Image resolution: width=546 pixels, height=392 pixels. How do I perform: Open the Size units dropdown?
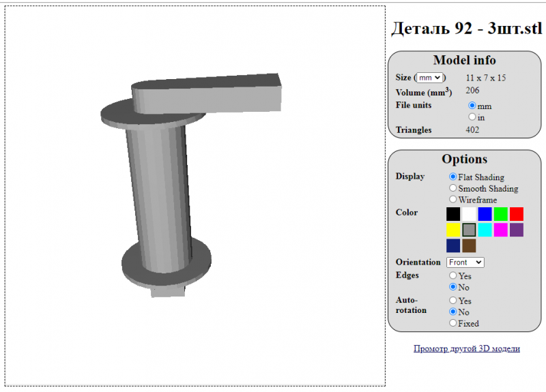(x=430, y=78)
